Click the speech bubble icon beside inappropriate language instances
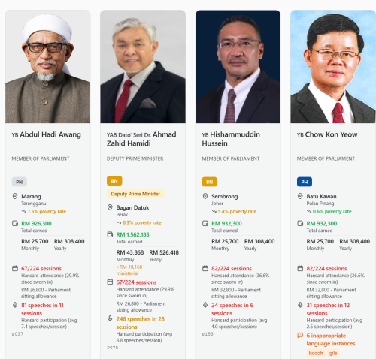The image size is (376, 359). click(x=300, y=335)
